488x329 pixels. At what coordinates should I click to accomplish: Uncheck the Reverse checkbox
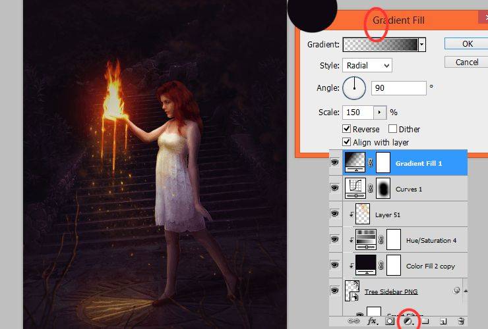click(346, 128)
